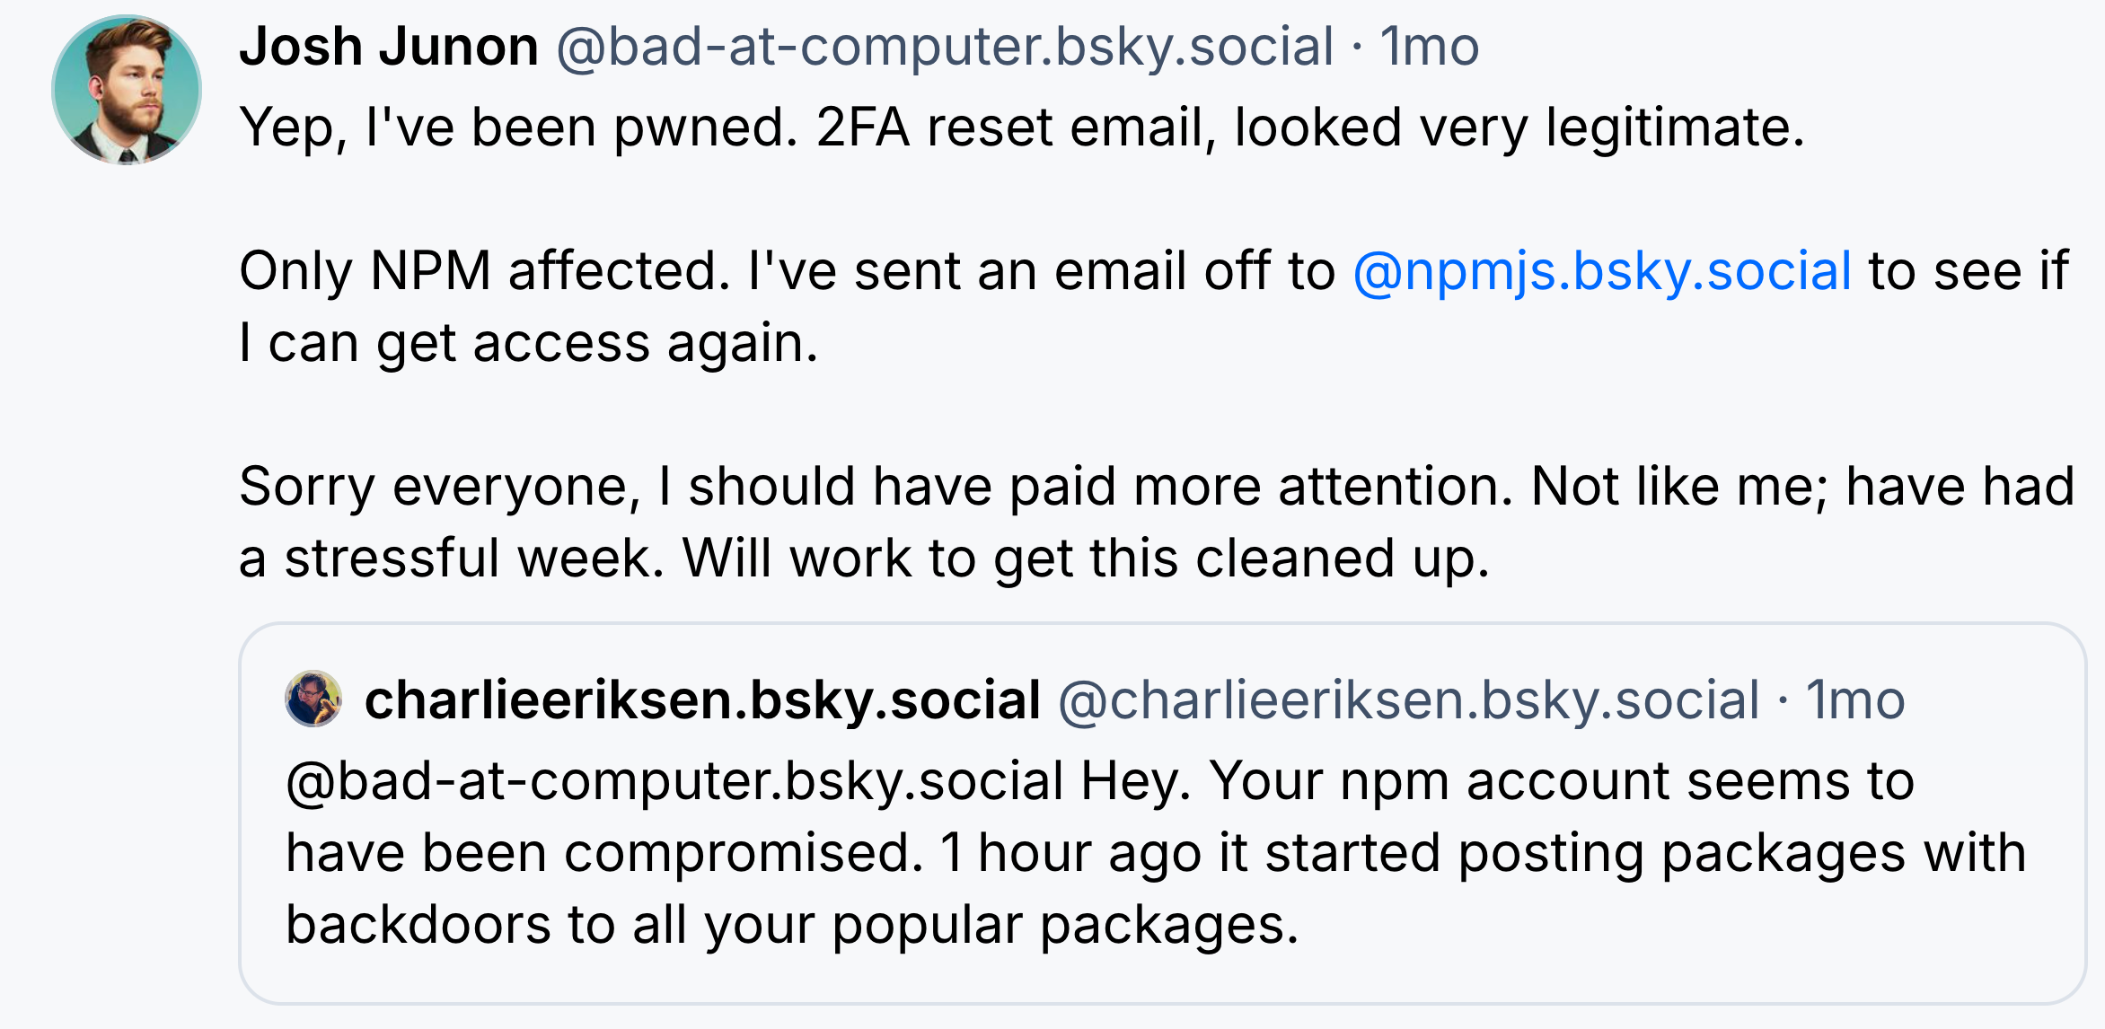Viewport: 2105px width, 1029px height.
Task: Open the blue @npmjs.bsky.social mention
Action: [1601, 271]
